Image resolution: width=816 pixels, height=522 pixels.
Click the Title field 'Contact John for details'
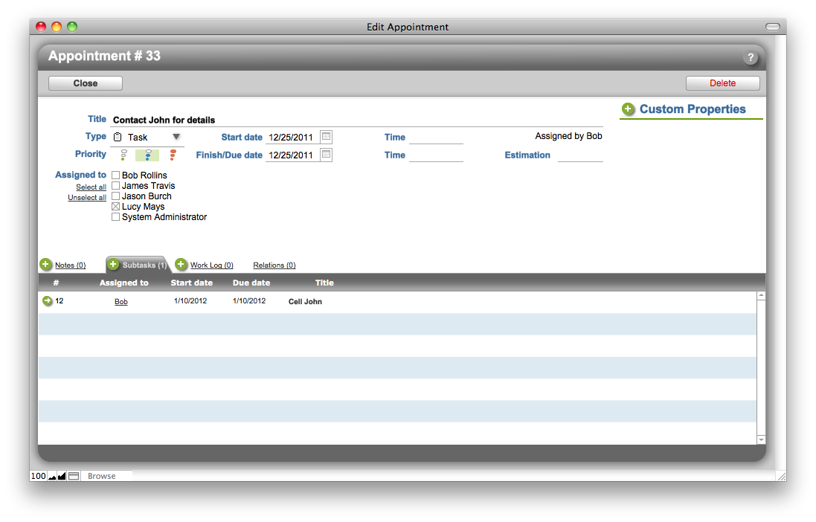356,120
